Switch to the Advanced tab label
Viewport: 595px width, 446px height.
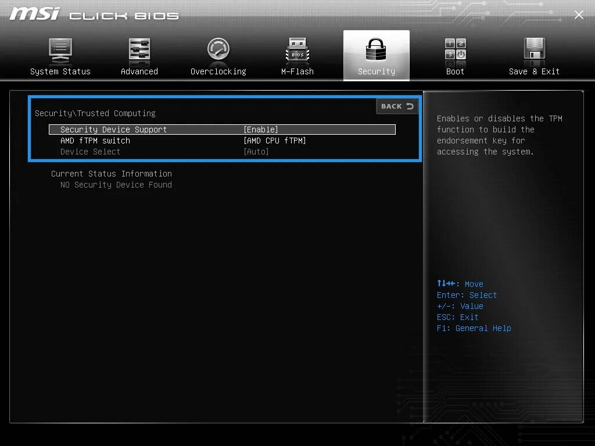[x=139, y=71]
